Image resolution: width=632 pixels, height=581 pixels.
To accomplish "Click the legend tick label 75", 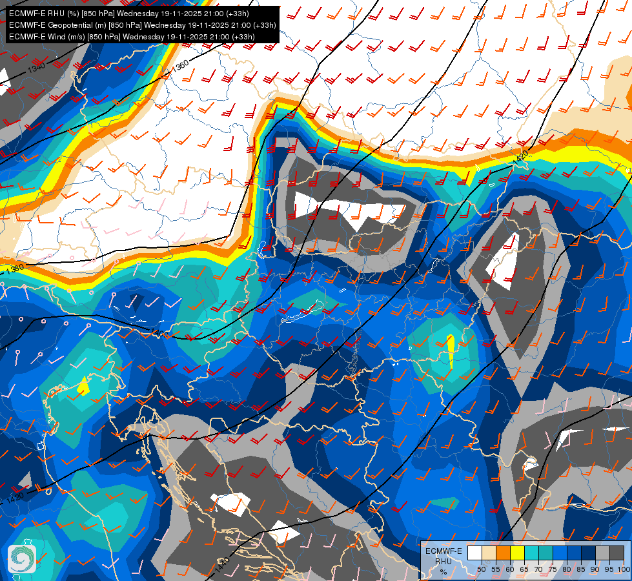I will (x=553, y=569).
